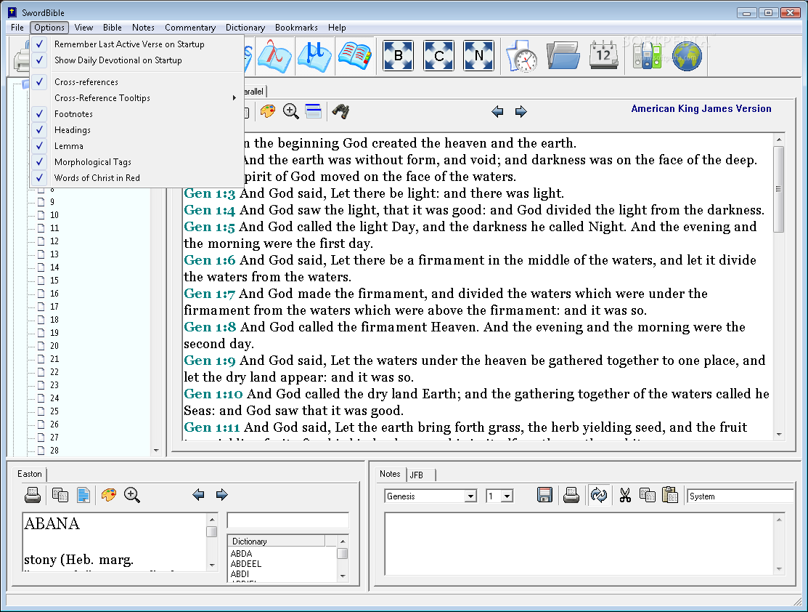Screen dimensions: 808x612
Task: Click the Greek mu book icon
Action: click(314, 56)
